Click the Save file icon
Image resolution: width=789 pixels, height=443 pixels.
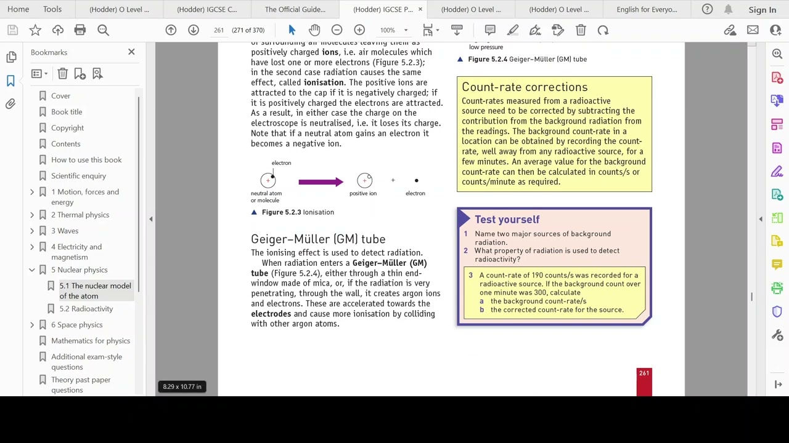(x=12, y=30)
